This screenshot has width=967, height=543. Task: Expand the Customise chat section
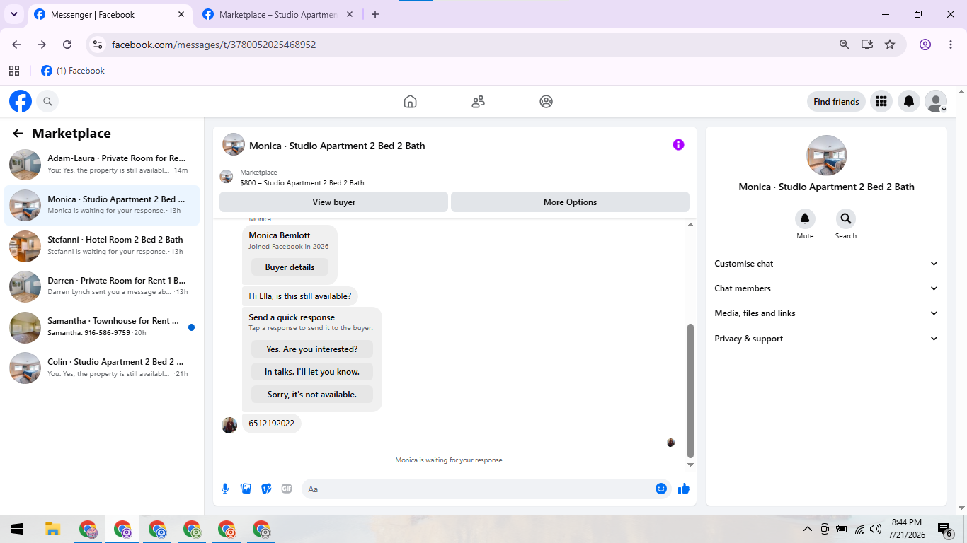(x=826, y=264)
